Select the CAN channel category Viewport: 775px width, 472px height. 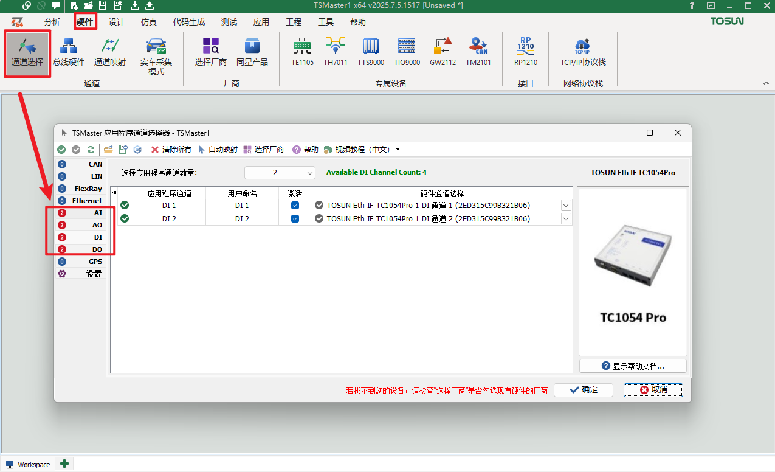(x=80, y=164)
